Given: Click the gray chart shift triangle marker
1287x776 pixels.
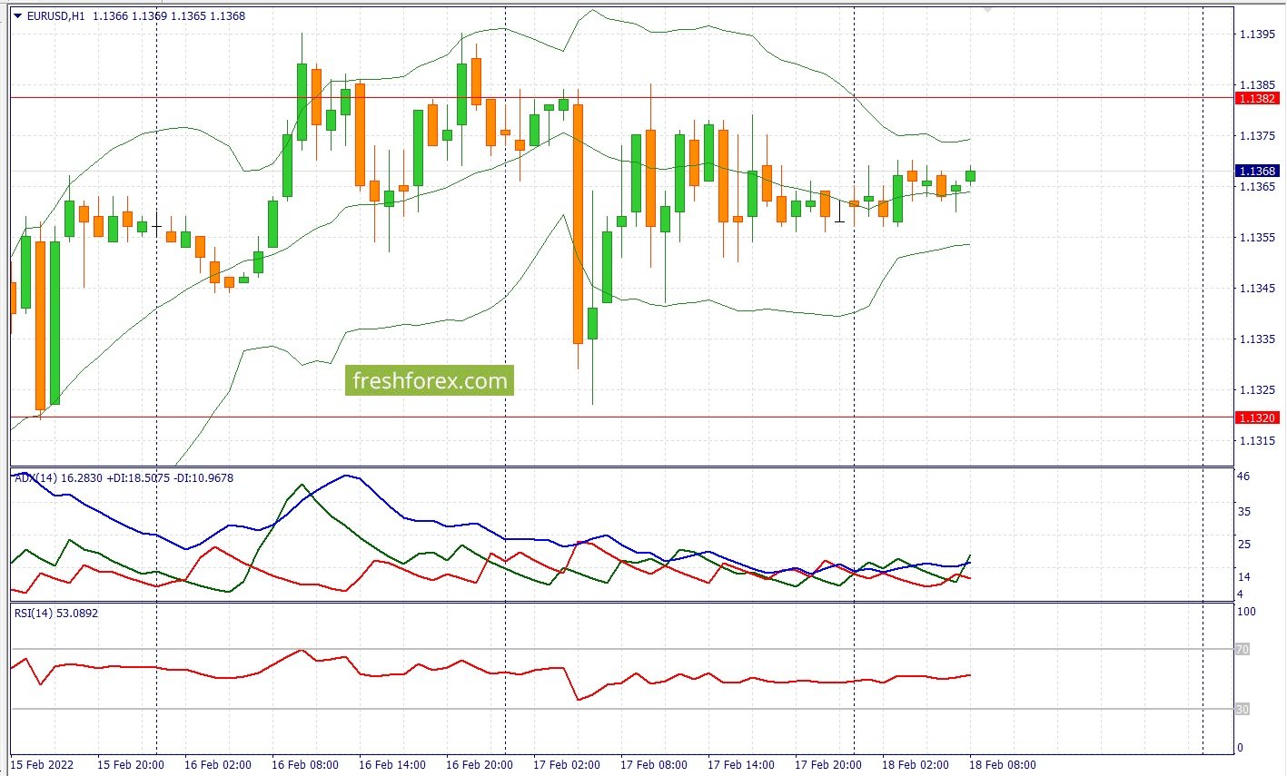Looking at the screenshot, I should coord(988,9).
